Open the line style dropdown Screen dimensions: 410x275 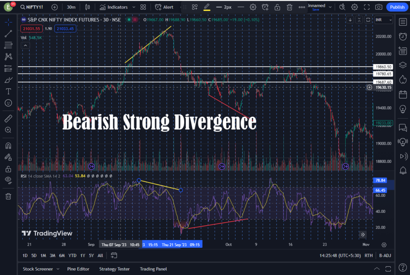click(241, 7)
